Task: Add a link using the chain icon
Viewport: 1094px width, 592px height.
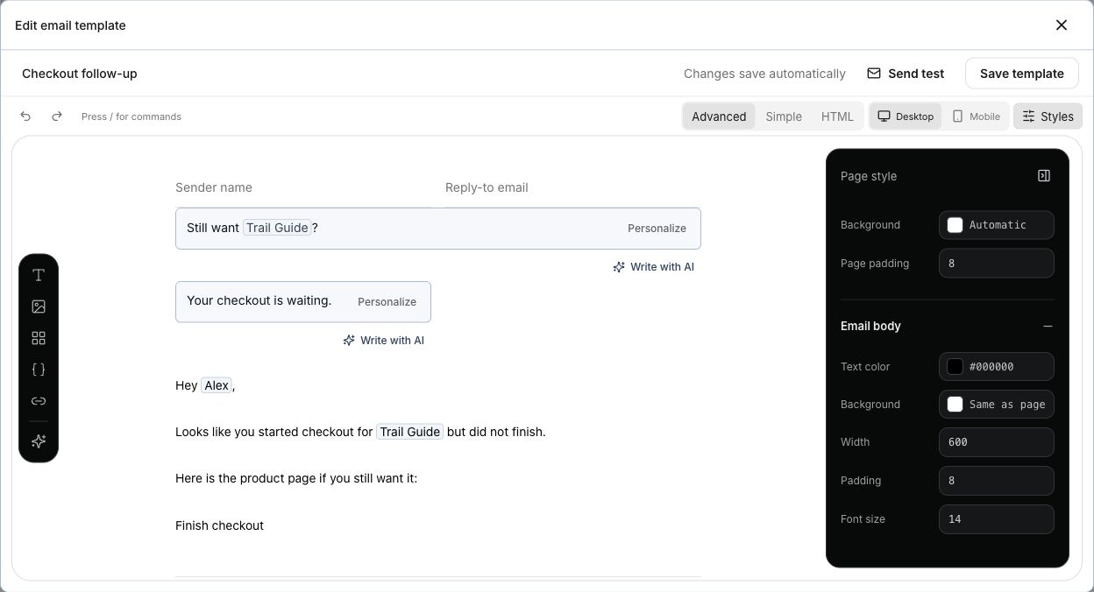Action: [x=39, y=401]
